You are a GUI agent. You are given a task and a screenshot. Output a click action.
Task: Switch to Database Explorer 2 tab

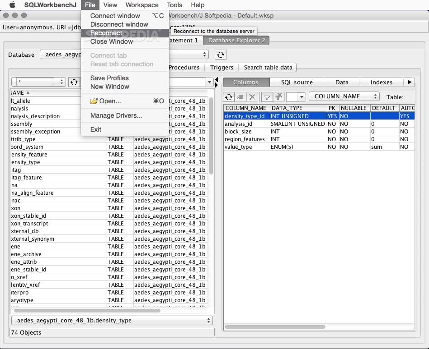(x=236, y=41)
